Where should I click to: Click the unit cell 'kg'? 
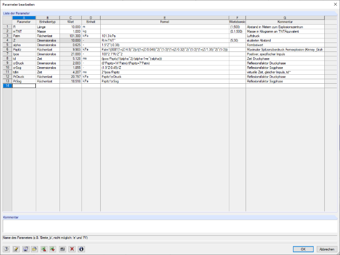point(91,31)
